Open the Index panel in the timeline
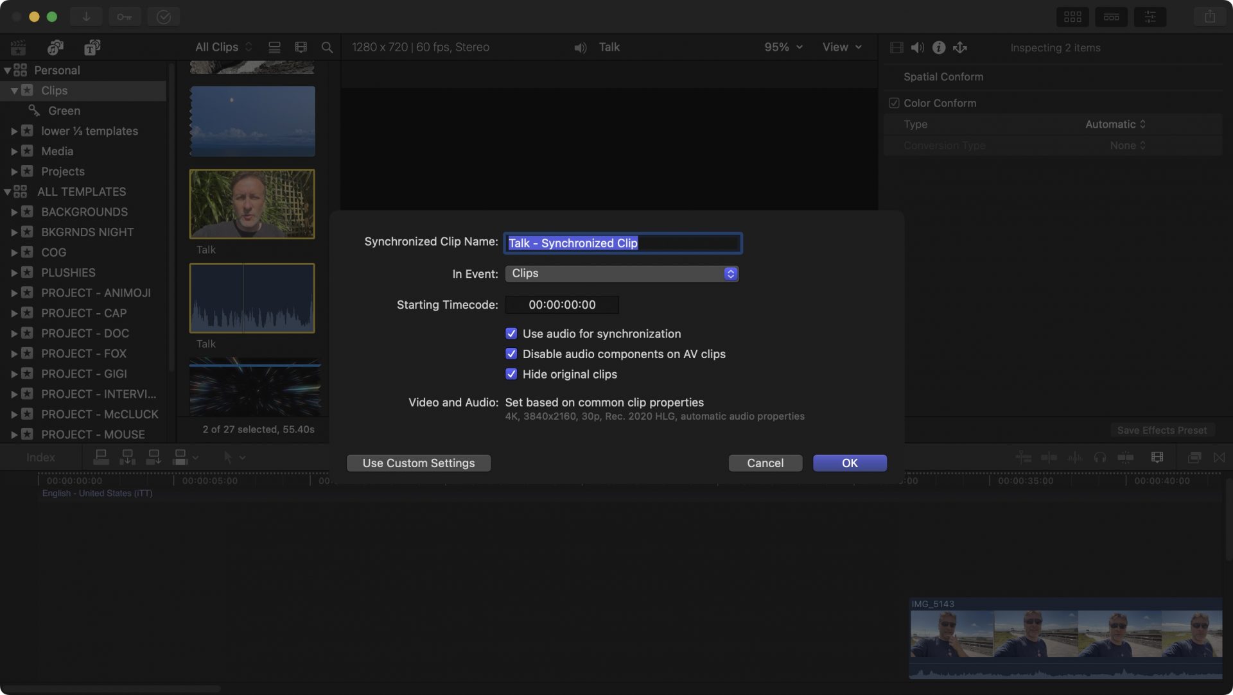The height and width of the screenshot is (695, 1233). point(41,457)
